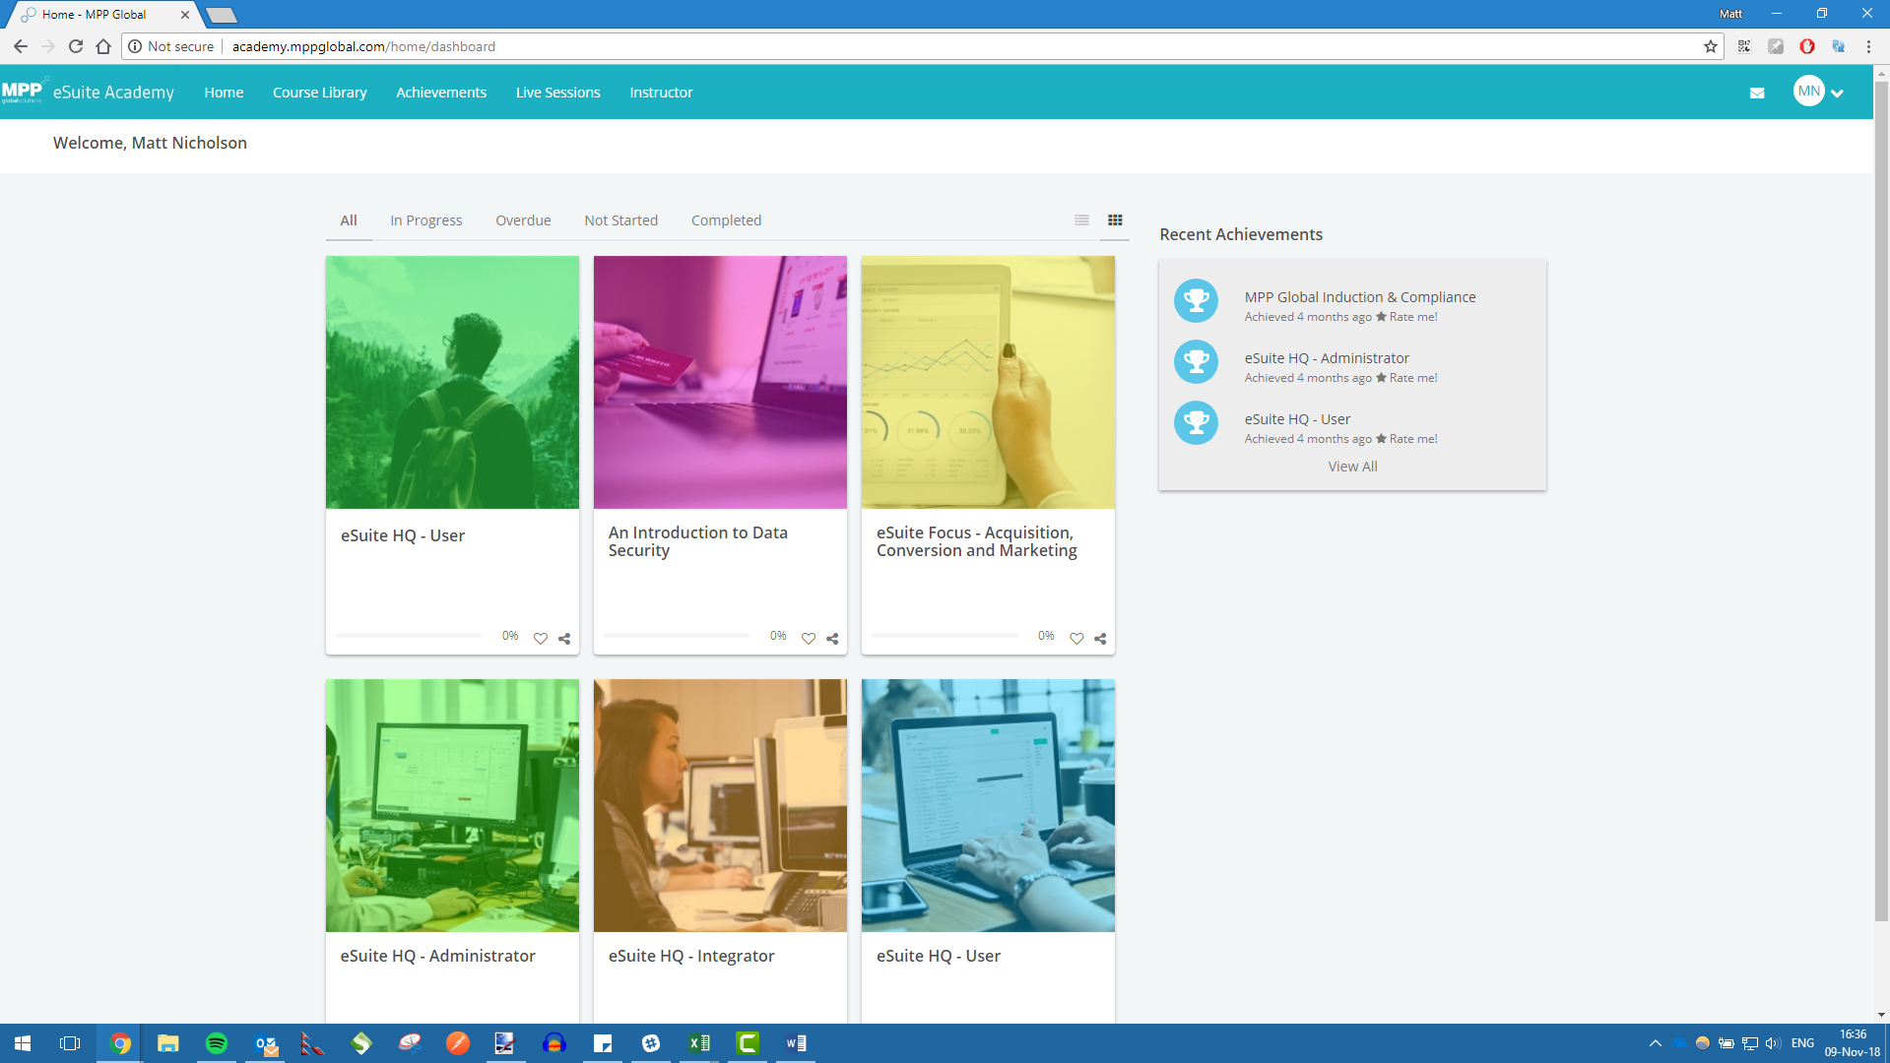The width and height of the screenshot is (1890, 1063).
Task: Favorite the eSuite HQ - User course
Action: [541, 639]
